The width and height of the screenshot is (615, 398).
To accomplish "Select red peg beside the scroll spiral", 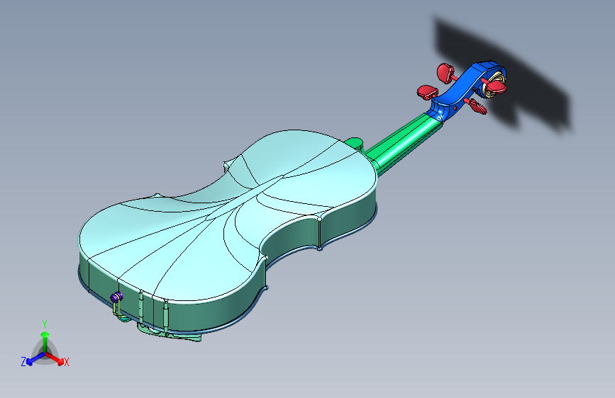I will [495, 86].
